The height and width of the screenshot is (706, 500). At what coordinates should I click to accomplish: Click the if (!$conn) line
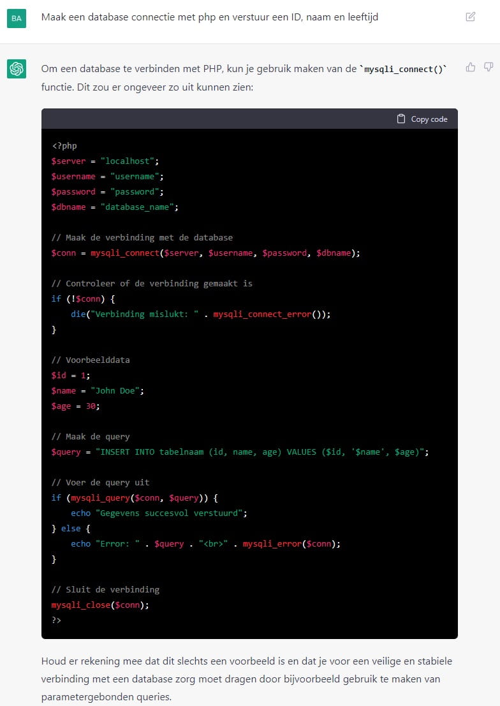click(84, 299)
